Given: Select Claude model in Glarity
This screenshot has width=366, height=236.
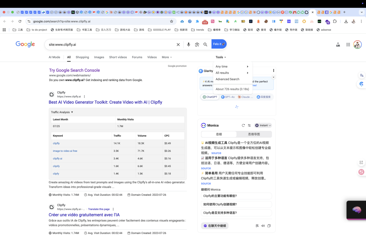Looking at the screenshot, I should tap(245, 97).
